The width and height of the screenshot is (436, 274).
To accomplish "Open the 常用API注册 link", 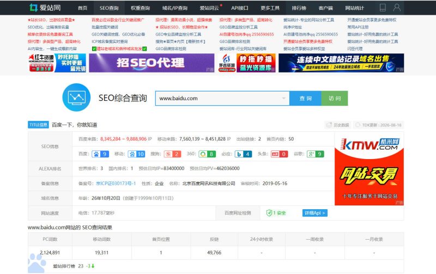I will 358,27.
